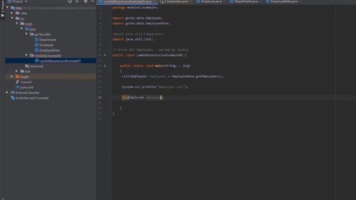
Task: Click the pom.xml Maven file icon
Action: coord(17,87)
